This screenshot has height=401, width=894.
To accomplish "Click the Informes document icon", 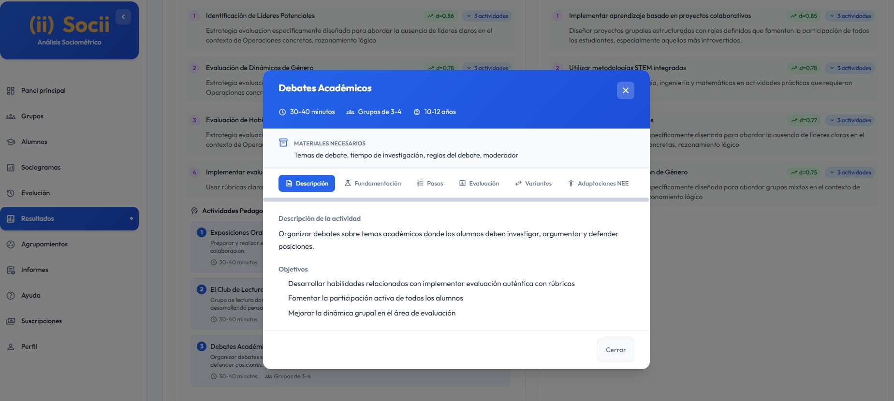I will 11,270.
